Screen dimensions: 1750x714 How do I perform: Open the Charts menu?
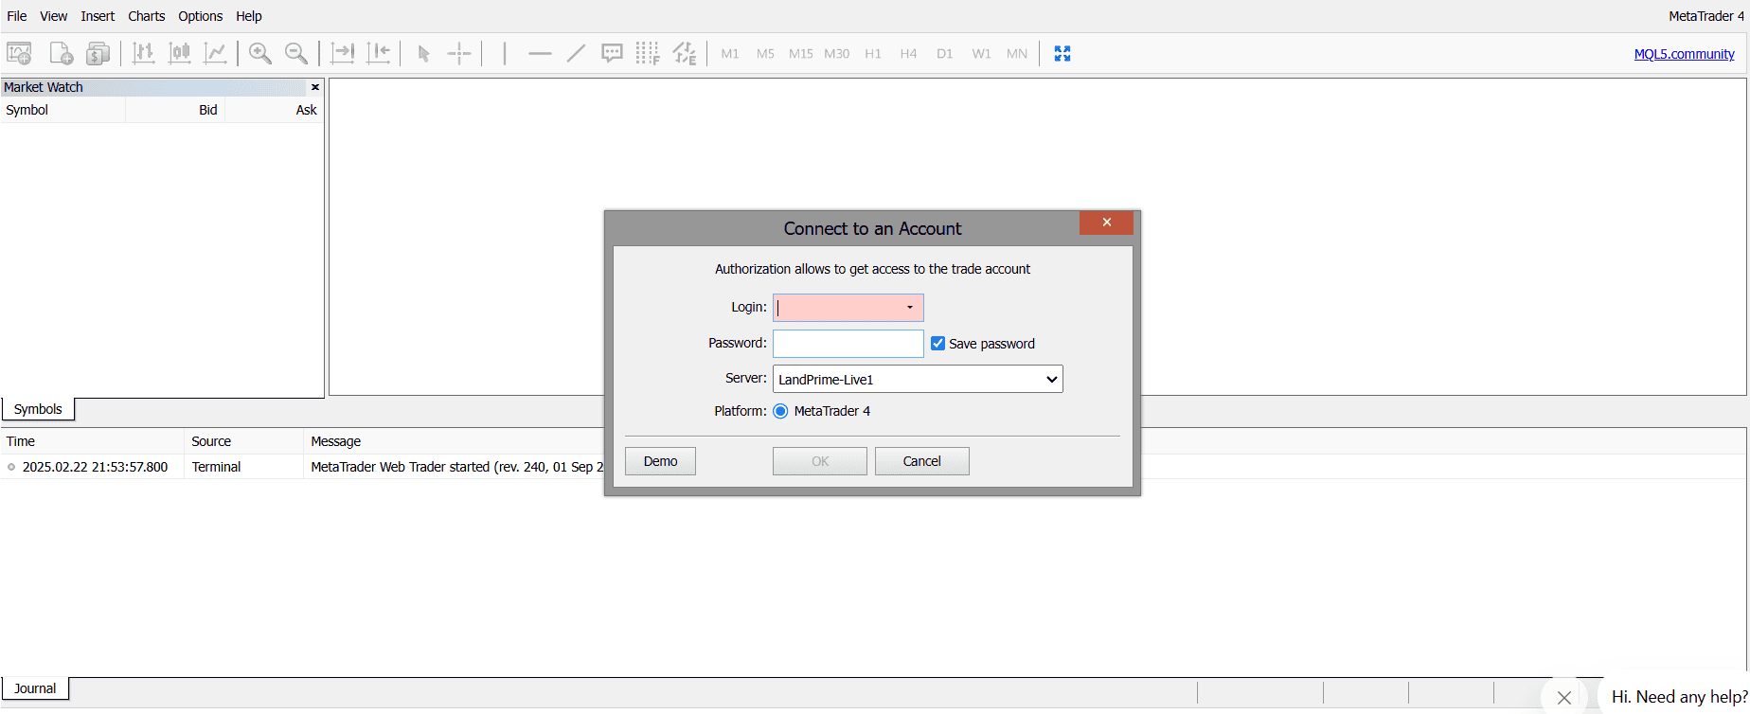click(x=146, y=16)
